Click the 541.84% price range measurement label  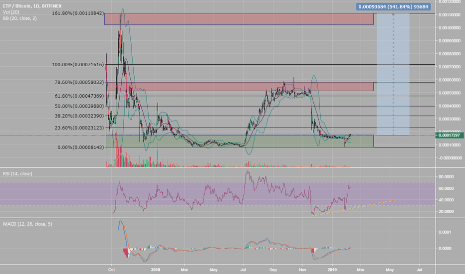[x=393, y=6]
